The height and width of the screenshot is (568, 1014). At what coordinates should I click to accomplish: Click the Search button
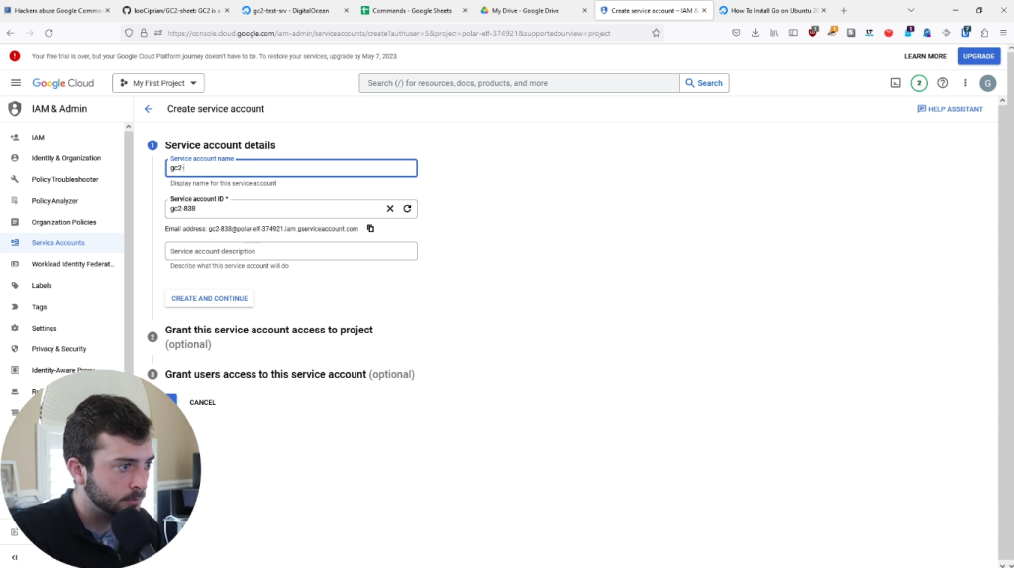click(704, 83)
